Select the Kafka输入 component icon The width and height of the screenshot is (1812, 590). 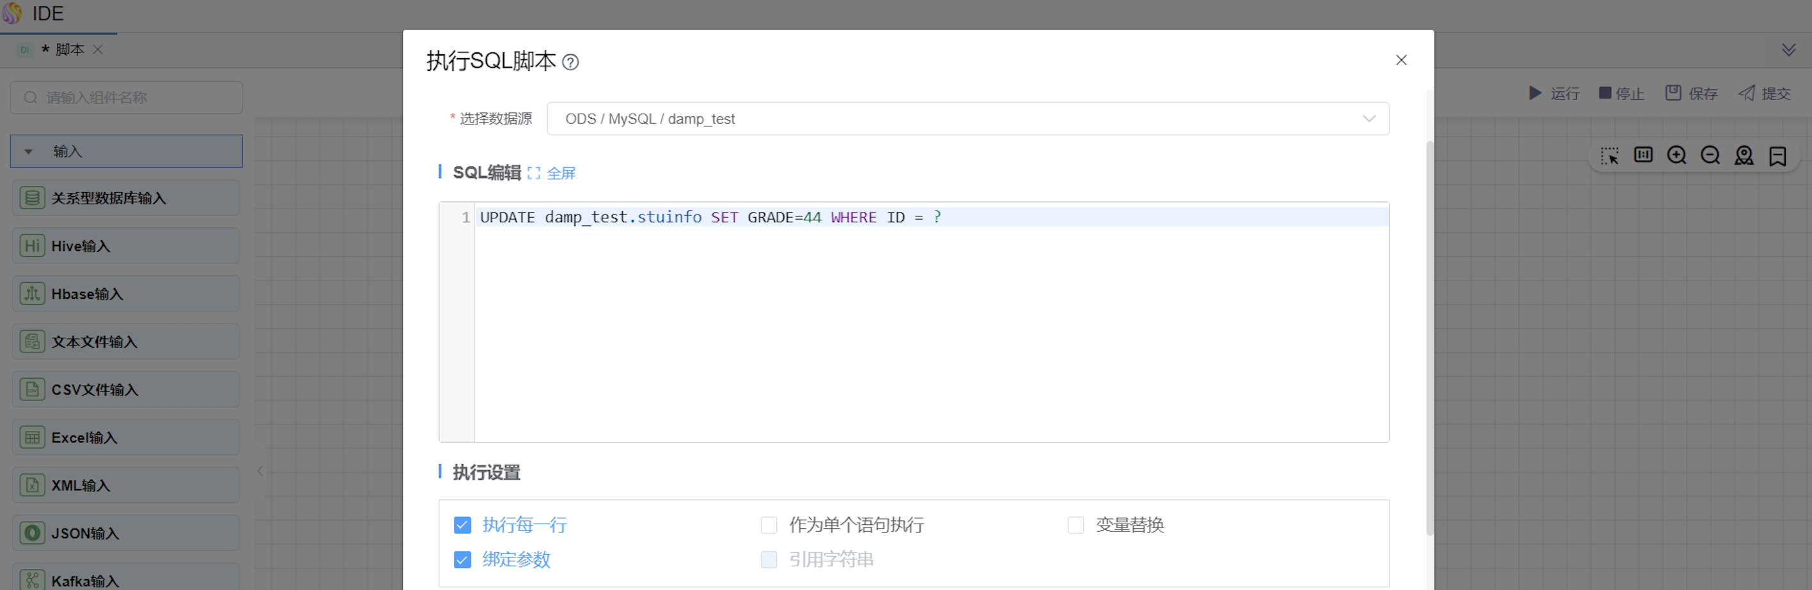point(33,581)
